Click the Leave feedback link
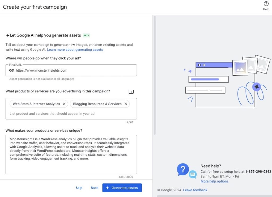The height and width of the screenshot is (197, 272). tap(195, 190)
